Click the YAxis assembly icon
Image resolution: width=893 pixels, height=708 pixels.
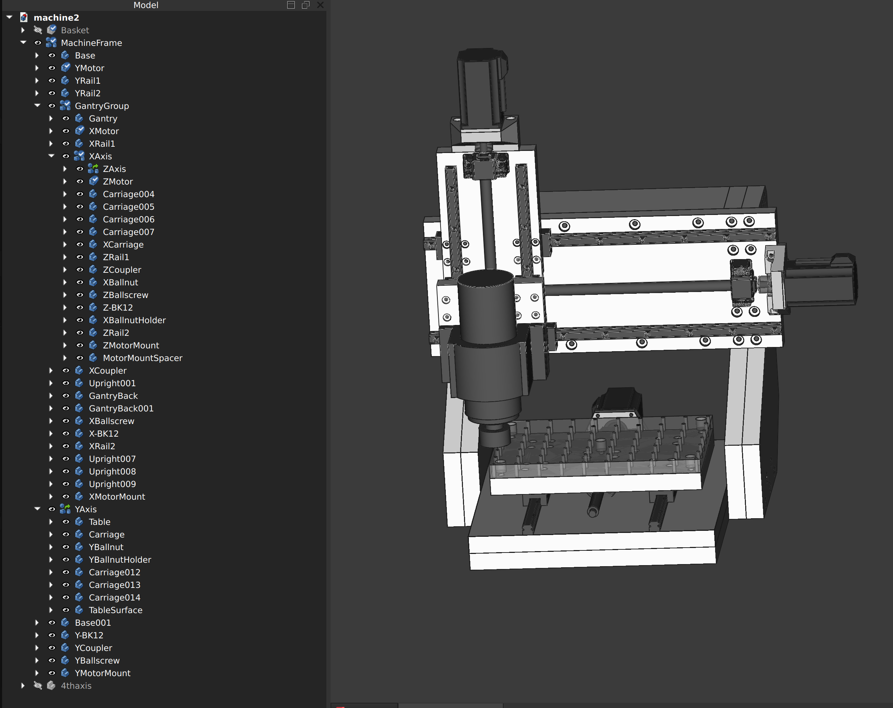tap(65, 509)
